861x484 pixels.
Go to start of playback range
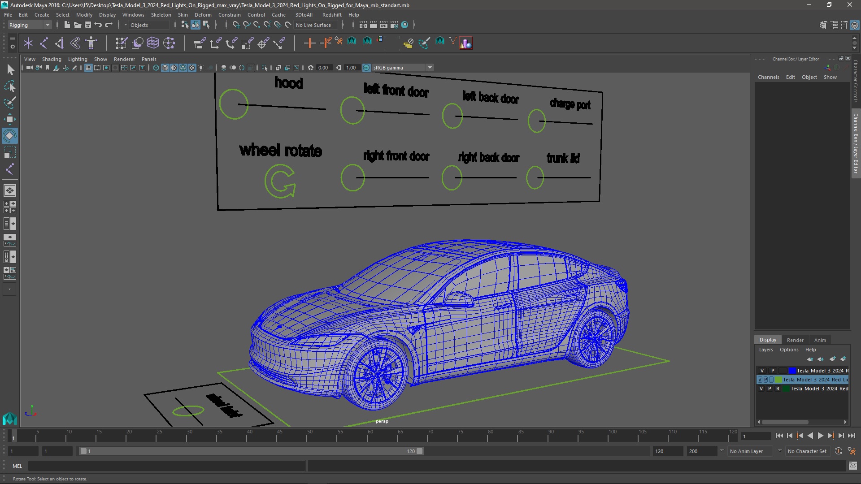(x=779, y=436)
